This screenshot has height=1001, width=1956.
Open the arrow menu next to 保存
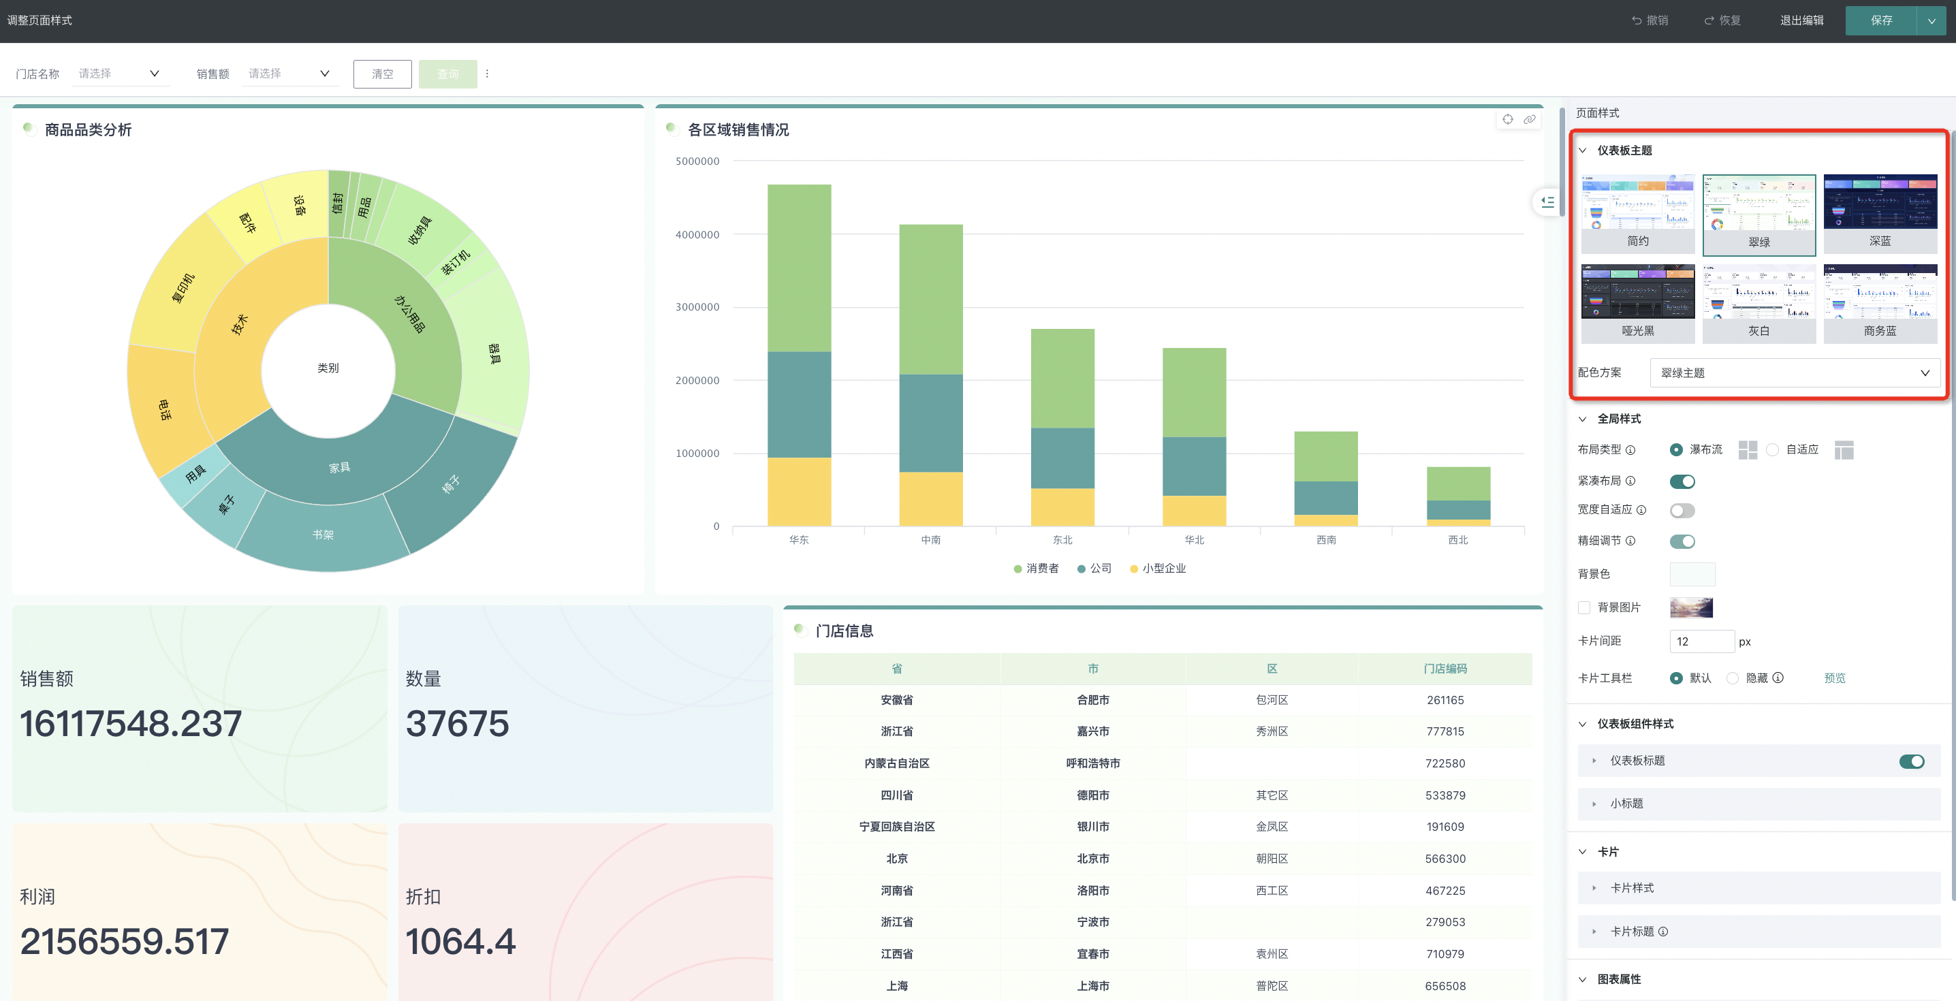(x=1931, y=20)
